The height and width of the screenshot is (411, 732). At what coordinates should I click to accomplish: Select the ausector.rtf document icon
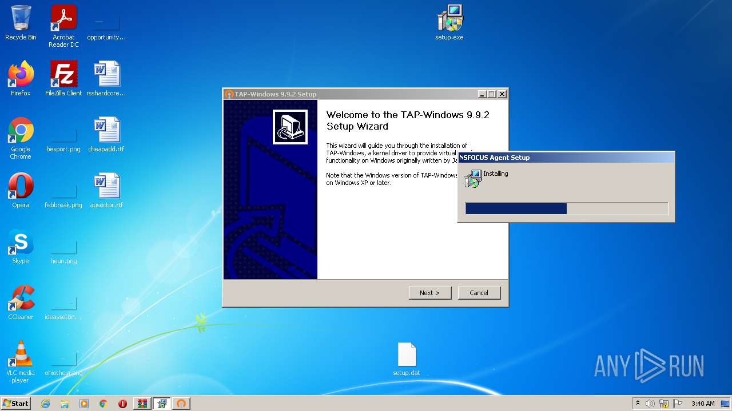[106, 191]
